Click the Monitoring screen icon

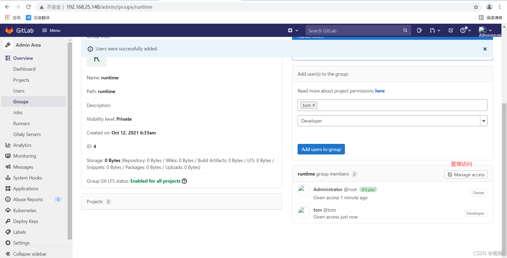tap(8, 156)
